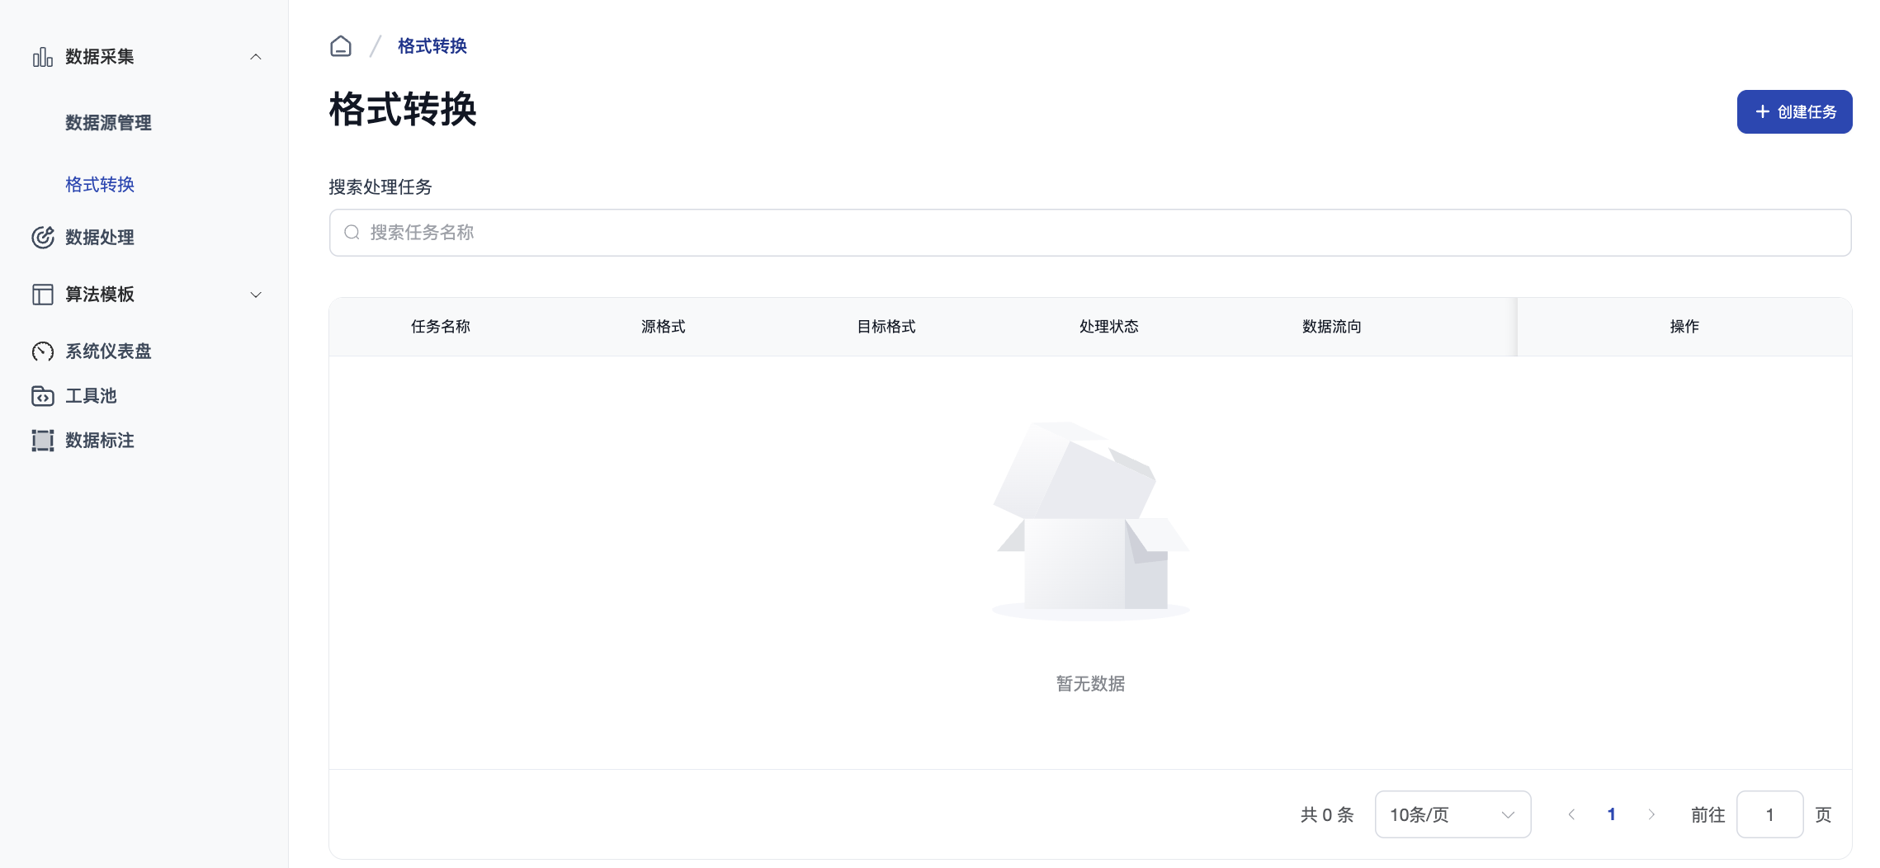Collapse the 数据采集 menu chevron
The height and width of the screenshot is (868, 1880).
(256, 57)
